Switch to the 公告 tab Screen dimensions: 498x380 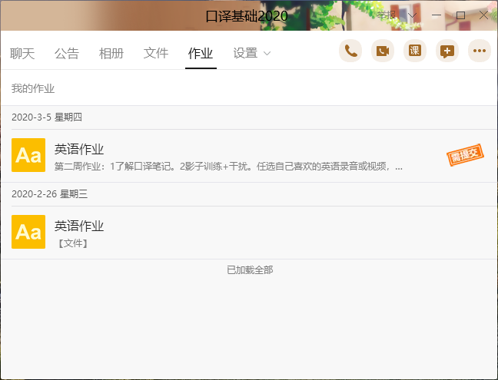(67, 53)
